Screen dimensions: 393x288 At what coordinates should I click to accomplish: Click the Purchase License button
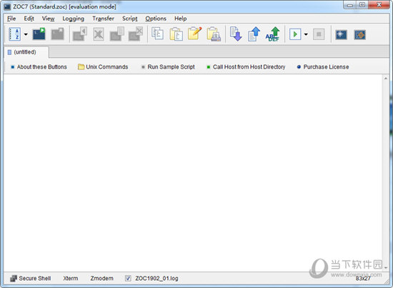323,67
